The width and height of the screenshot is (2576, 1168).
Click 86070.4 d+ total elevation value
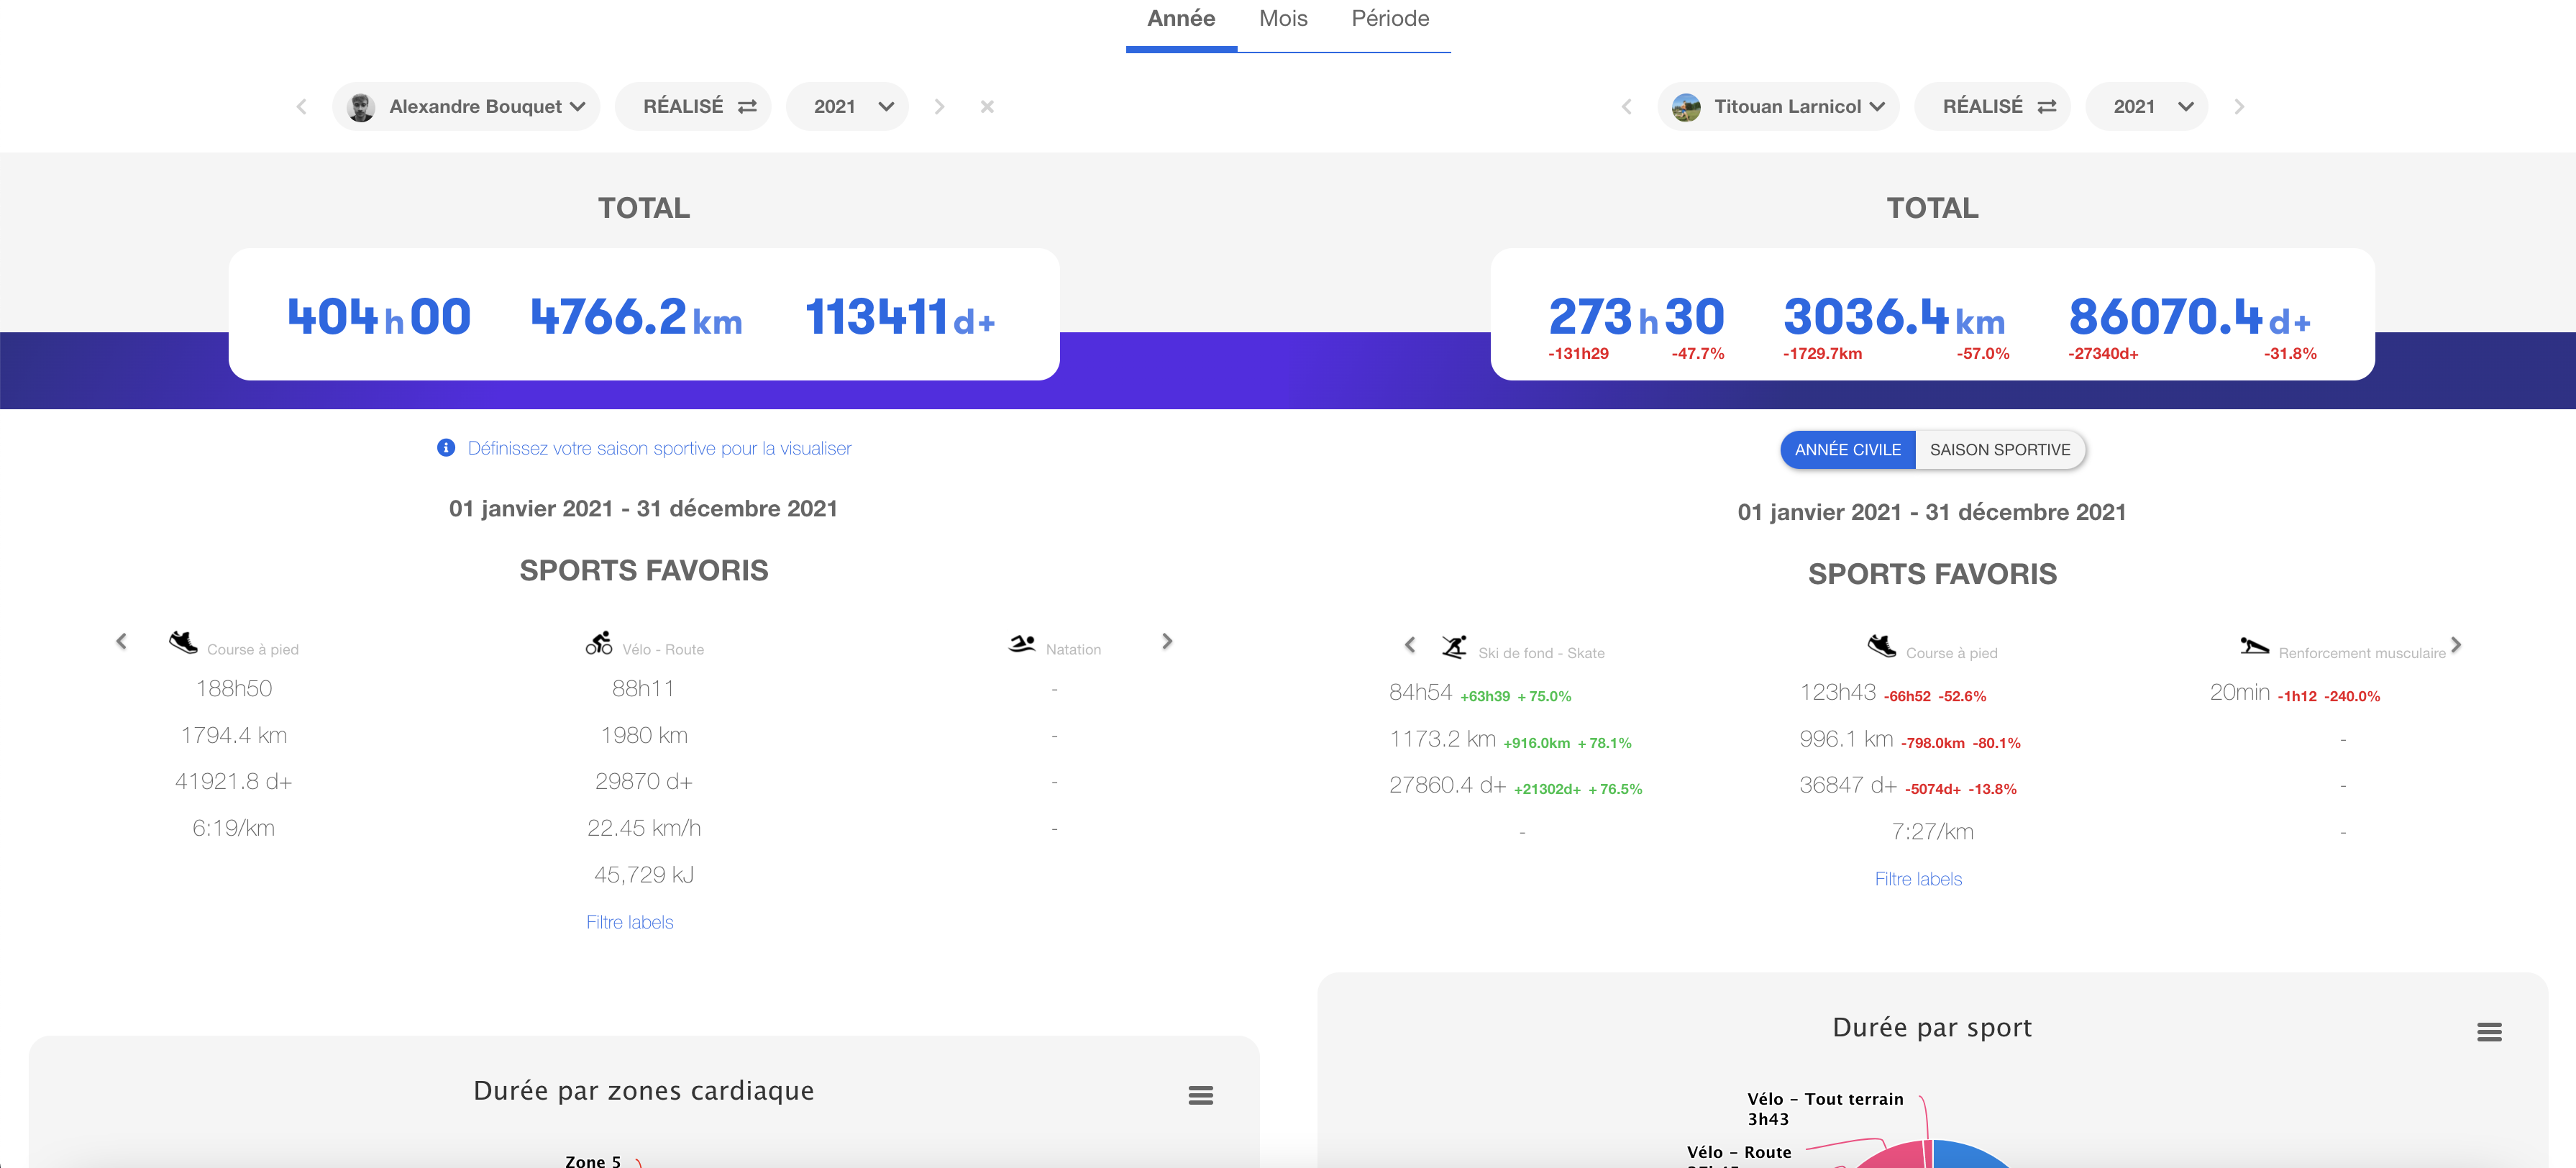(x=2190, y=316)
